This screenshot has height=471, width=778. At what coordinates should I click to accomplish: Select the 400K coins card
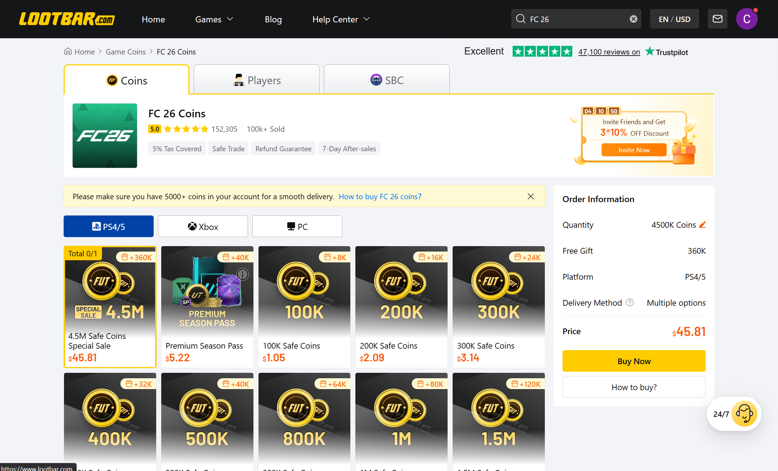point(110,422)
